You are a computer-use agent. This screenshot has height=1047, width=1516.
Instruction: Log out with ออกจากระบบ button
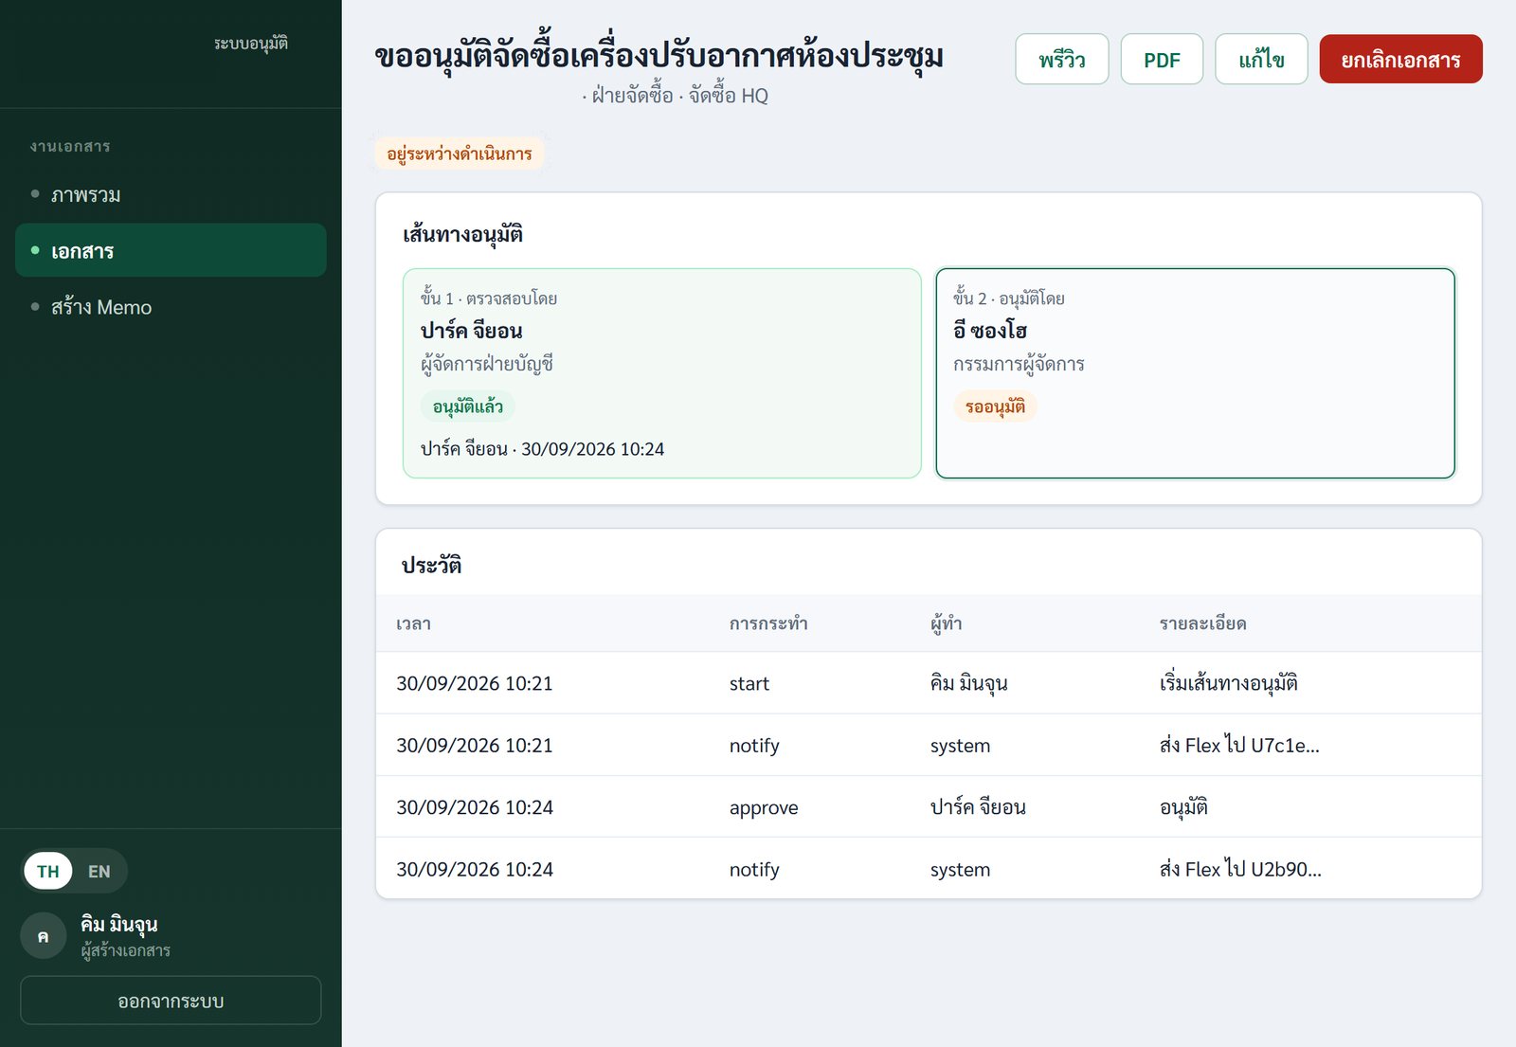pyautogui.click(x=171, y=1001)
